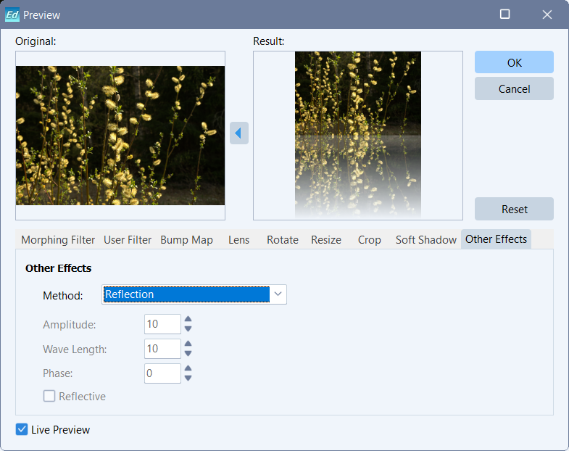Switch to the Morphing Filter tab
569x451 pixels.
click(58, 240)
